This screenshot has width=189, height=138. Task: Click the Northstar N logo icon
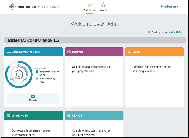click(12, 7)
